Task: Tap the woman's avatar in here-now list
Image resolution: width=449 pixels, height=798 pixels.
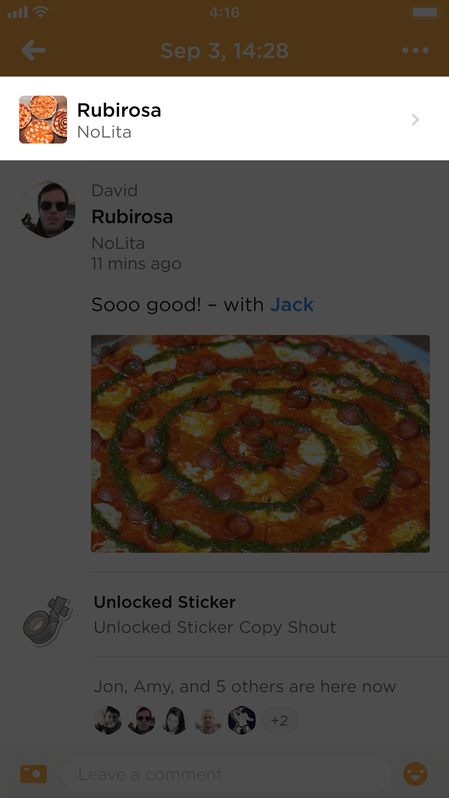Action: click(x=175, y=720)
